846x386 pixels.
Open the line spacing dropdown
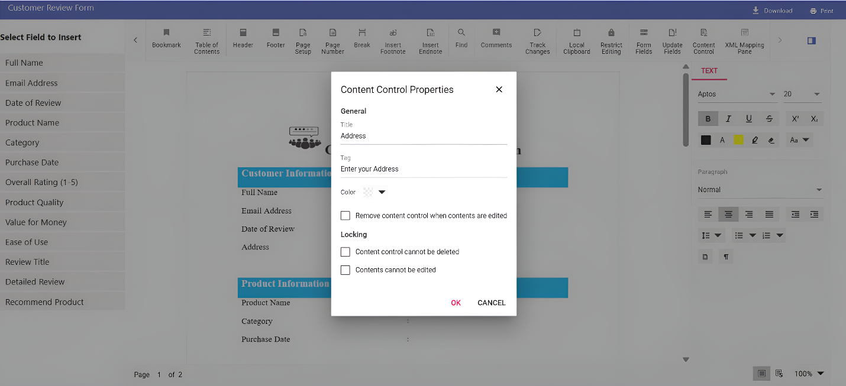[712, 235]
